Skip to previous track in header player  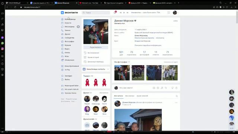coord(120,13)
